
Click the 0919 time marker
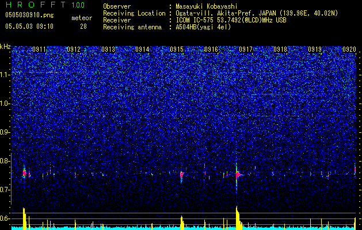coord(315,49)
